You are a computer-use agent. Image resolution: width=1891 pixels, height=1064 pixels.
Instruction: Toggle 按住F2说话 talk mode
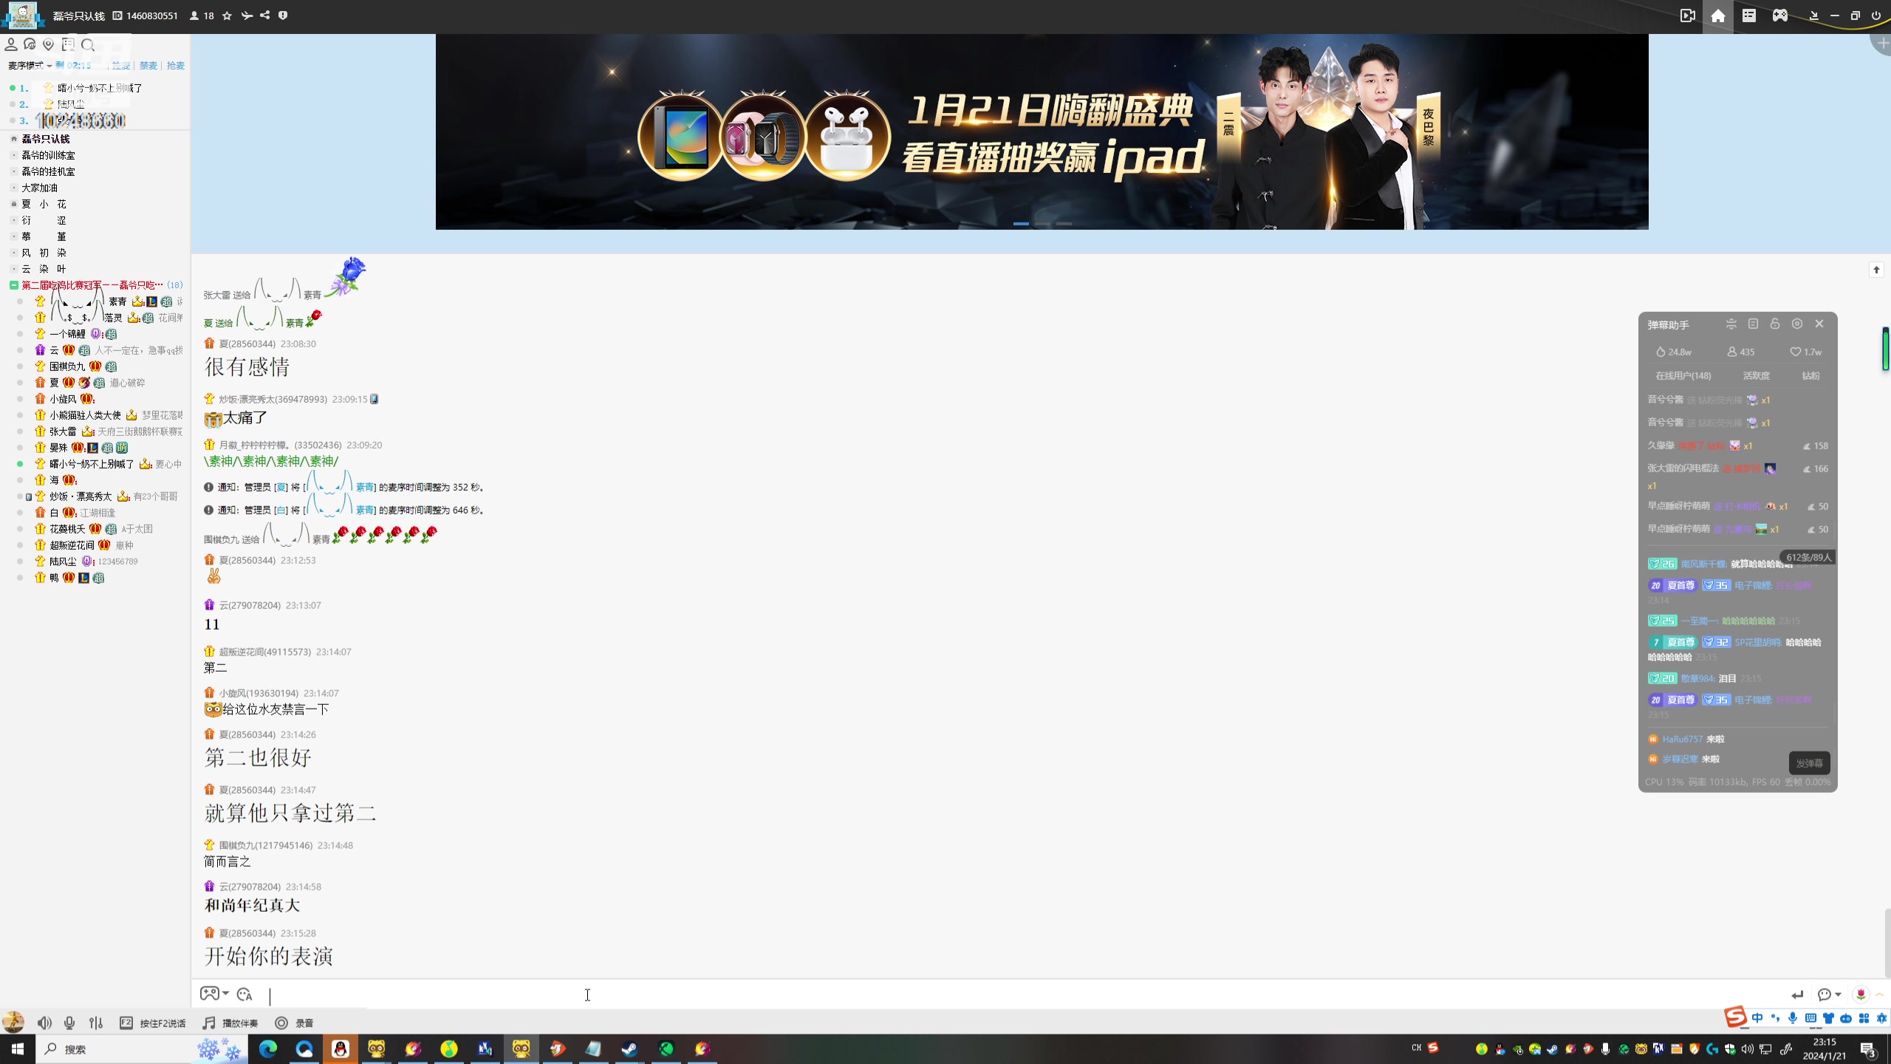pyautogui.click(x=152, y=1023)
